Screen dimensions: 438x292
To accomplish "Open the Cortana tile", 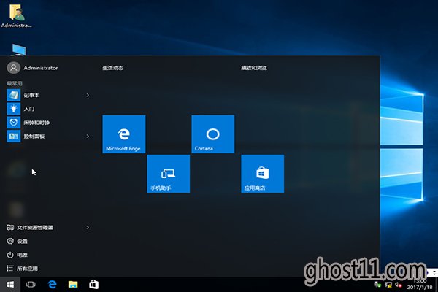I will (x=213, y=134).
